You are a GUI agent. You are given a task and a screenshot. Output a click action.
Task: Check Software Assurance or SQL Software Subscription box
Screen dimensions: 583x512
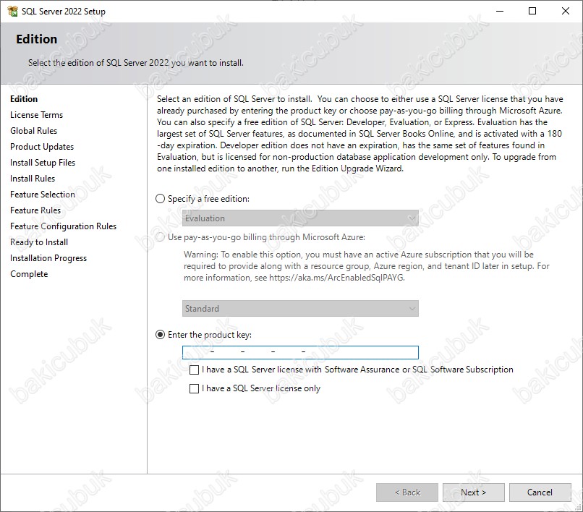(194, 370)
